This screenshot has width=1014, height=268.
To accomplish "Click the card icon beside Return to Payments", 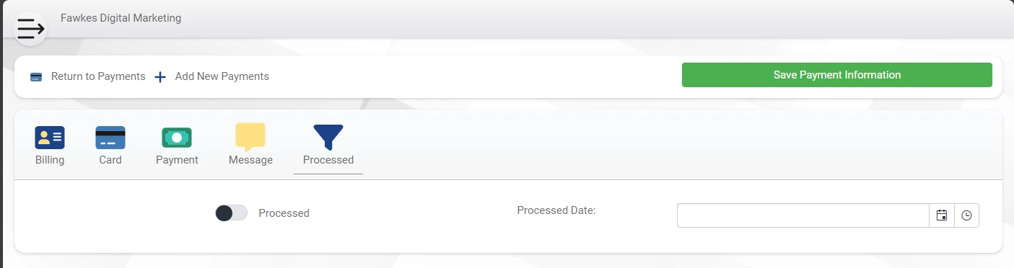I will [36, 77].
